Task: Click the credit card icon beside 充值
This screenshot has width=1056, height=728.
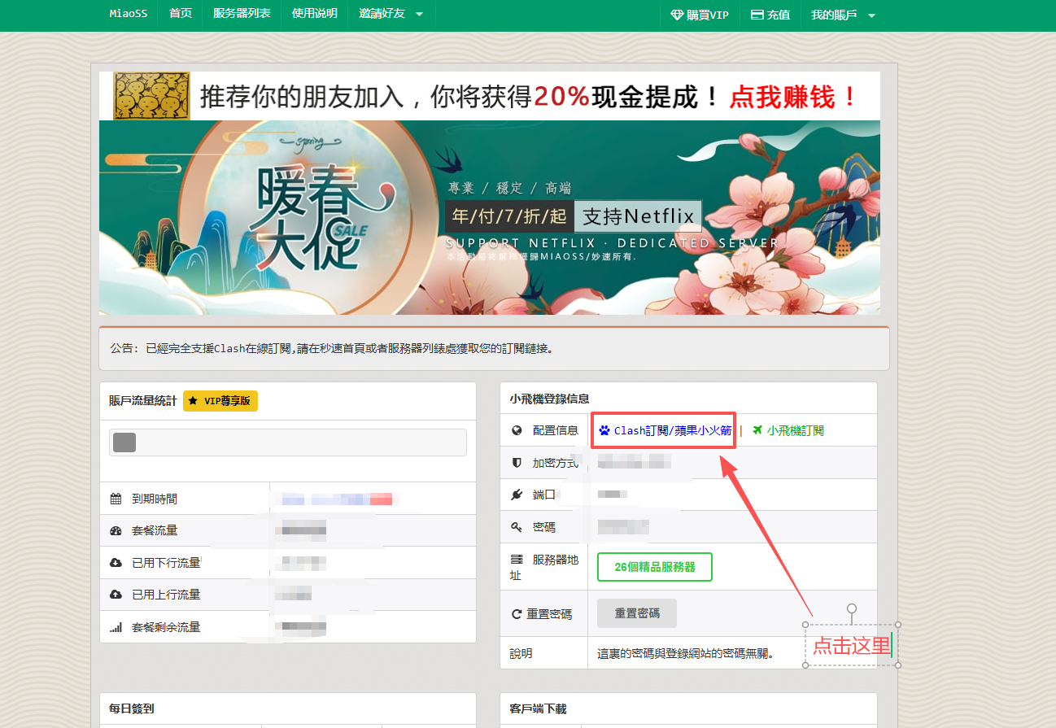Action: coord(757,15)
